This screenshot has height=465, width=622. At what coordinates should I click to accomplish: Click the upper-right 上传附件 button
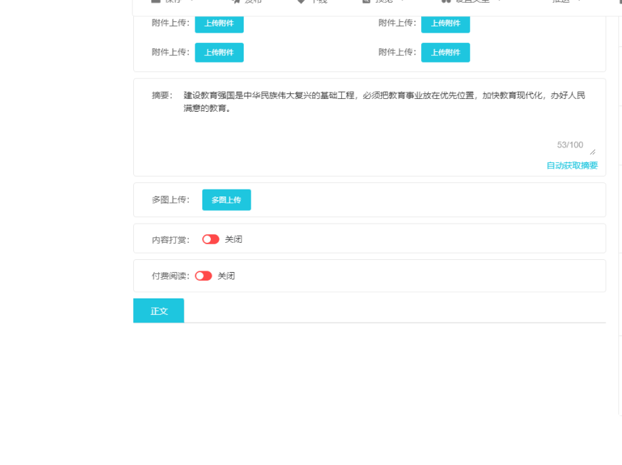(445, 24)
